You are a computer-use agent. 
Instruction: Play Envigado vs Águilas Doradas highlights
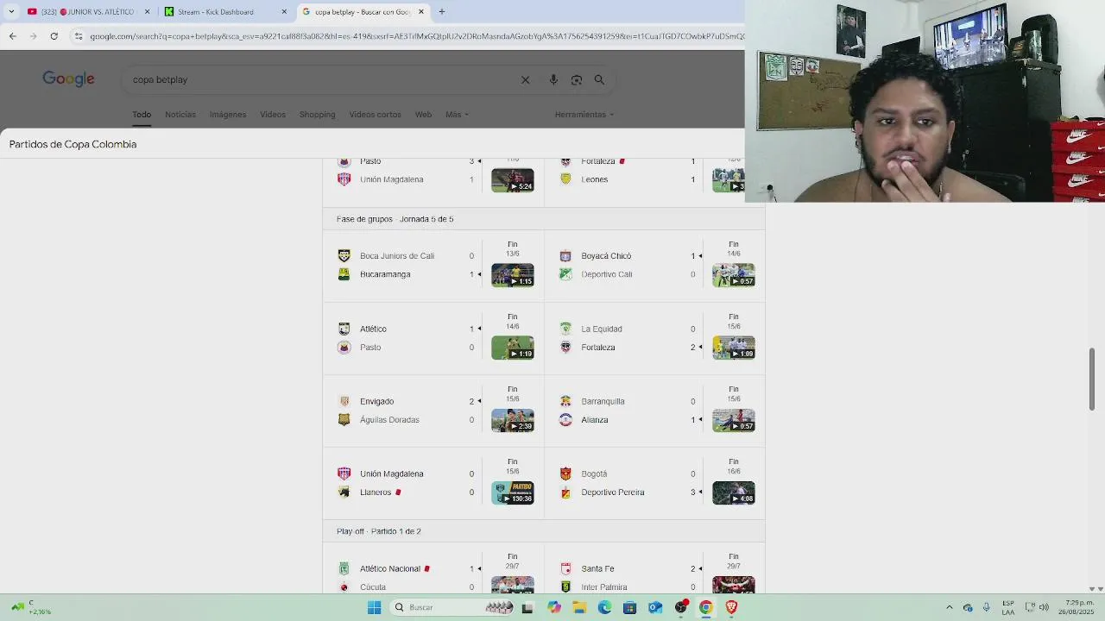(513, 420)
